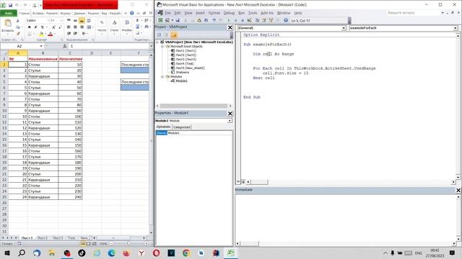Close the Immediate window pane
This screenshot has width=462, height=259.
click(x=458, y=190)
